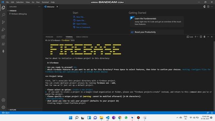The height and width of the screenshot is (121, 215).
Task: Open the MongoDB leaf icon in activity bar
Action: pyautogui.click(x=3, y=51)
